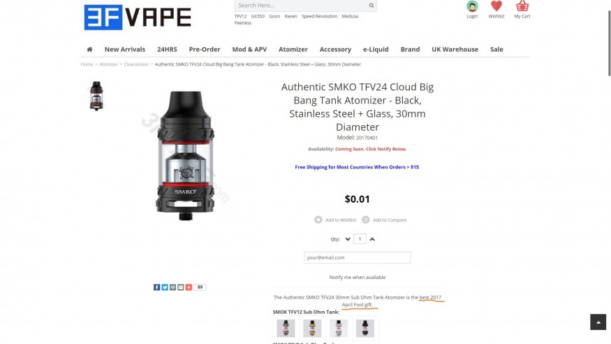Share the product on Facebook
Screen dimensions: 611x344
pyautogui.click(x=156, y=287)
